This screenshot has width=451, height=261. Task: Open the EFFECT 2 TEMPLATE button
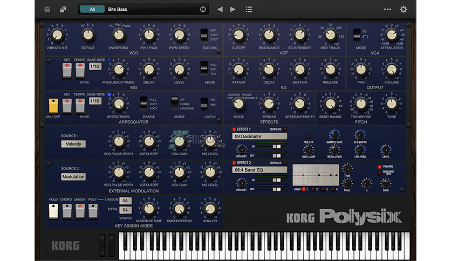coord(285,163)
